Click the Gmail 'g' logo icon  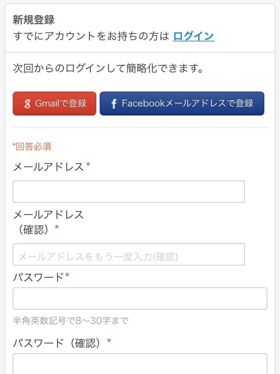[27, 104]
